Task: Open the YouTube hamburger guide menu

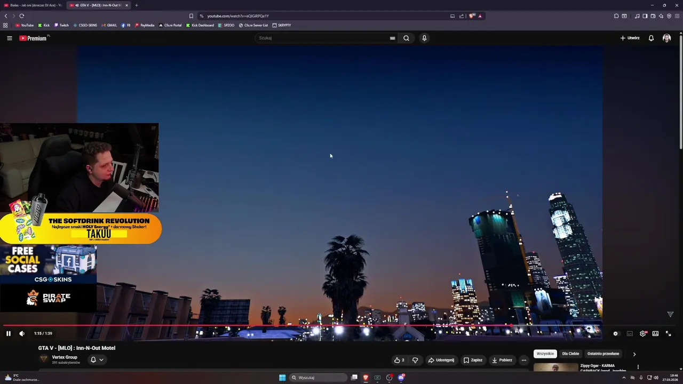Action: 9,38
